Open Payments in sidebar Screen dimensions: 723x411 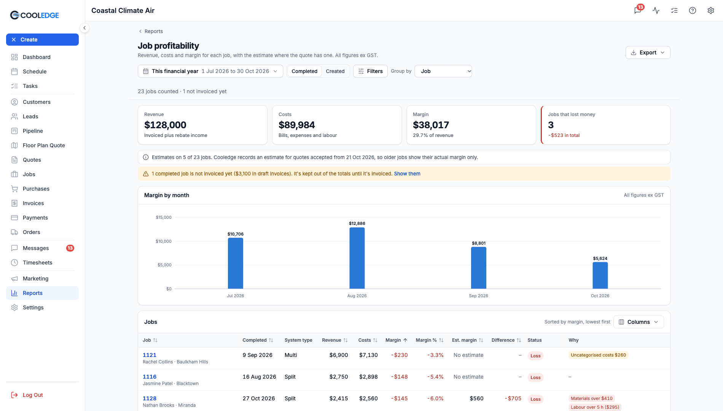pos(42,218)
